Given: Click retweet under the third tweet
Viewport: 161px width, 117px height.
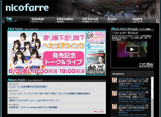Looking at the screenshot, I should point(137,115).
